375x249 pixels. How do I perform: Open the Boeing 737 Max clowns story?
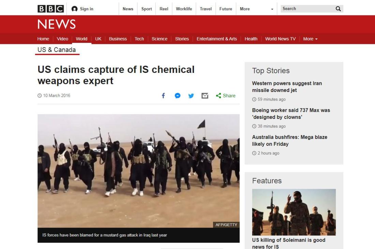pyautogui.click(x=291, y=114)
